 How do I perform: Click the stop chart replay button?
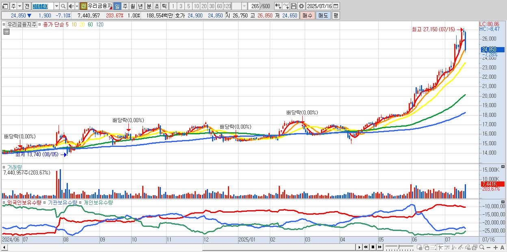coord(373,247)
